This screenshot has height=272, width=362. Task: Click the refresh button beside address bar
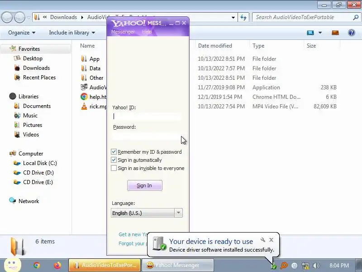[x=243, y=17]
